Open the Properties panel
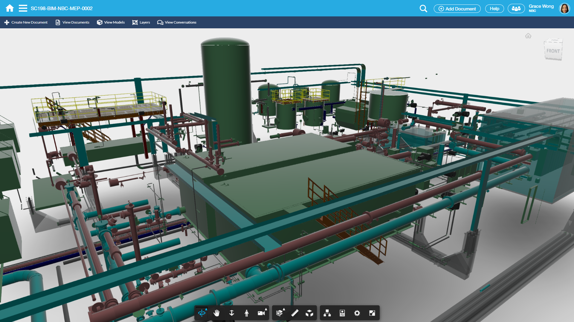This screenshot has height=322, width=574. 342,313
